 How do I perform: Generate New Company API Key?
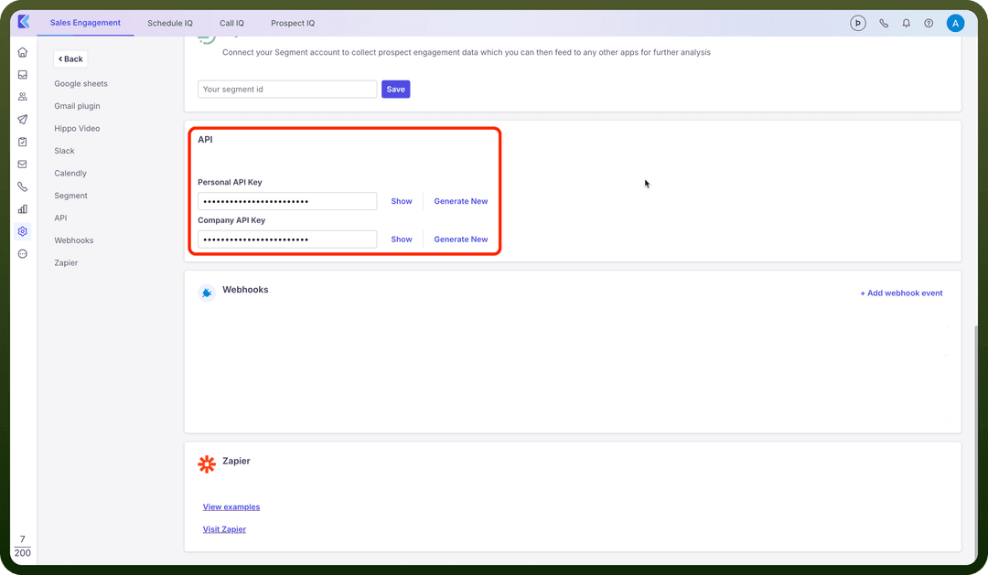[x=460, y=240]
